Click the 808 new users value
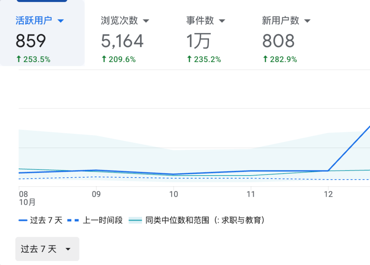 click(279, 41)
